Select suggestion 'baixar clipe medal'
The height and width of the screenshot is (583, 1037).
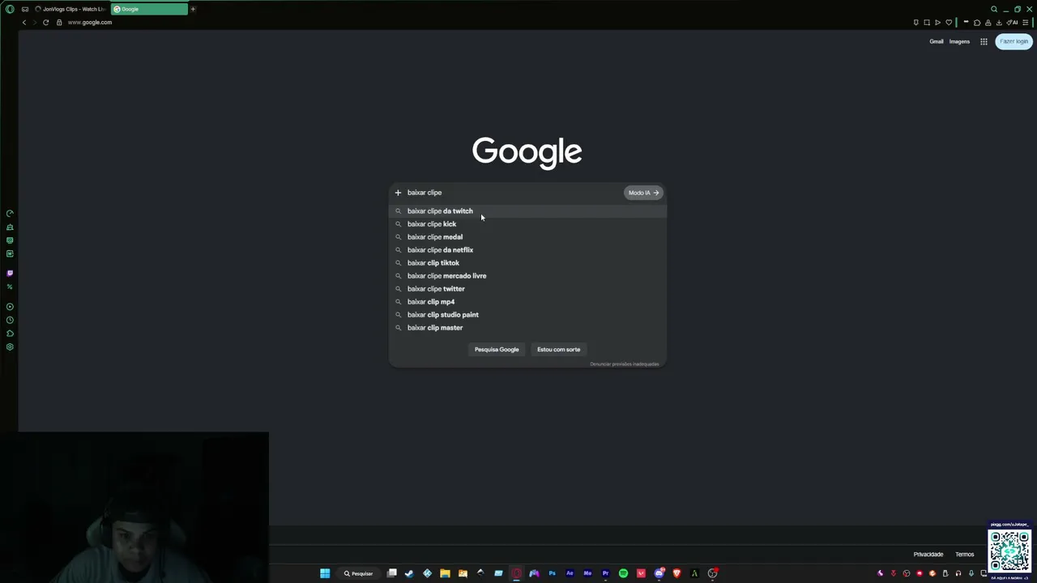(x=527, y=237)
